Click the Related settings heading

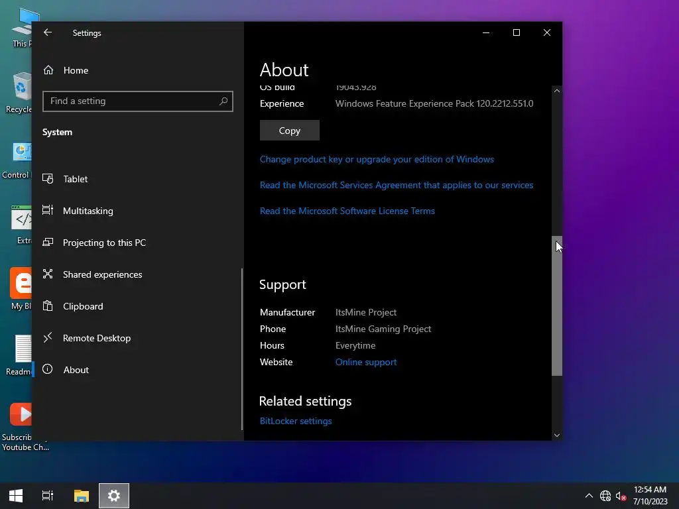click(305, 401)
